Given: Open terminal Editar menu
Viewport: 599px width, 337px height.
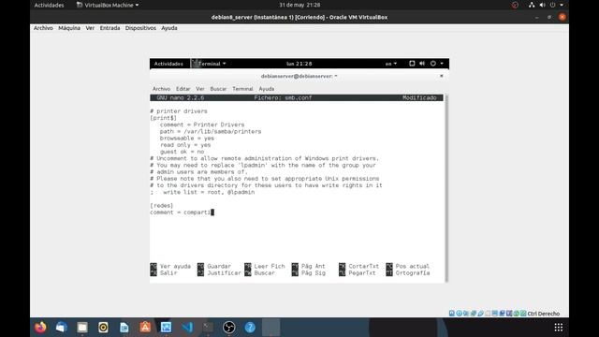Looking at the screenshot, I should click(x=183, y=89).
